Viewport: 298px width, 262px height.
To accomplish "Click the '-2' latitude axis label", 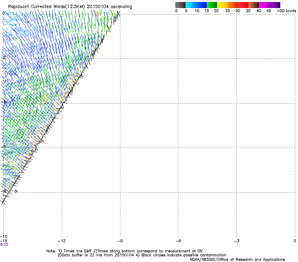I will 4,58.
